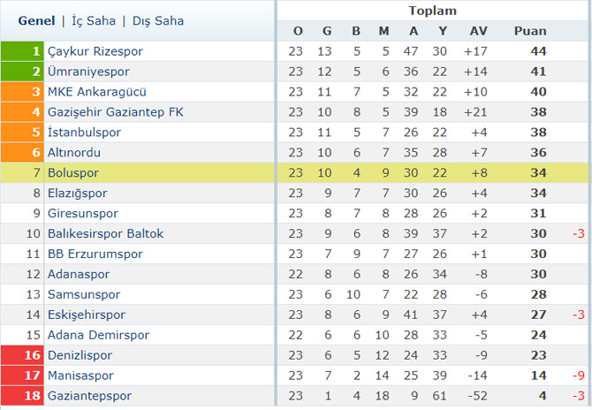The height and width of the screenshot is (410, 592).
Task: Click the green rank 1 position badge
Action: coord(22,51)
